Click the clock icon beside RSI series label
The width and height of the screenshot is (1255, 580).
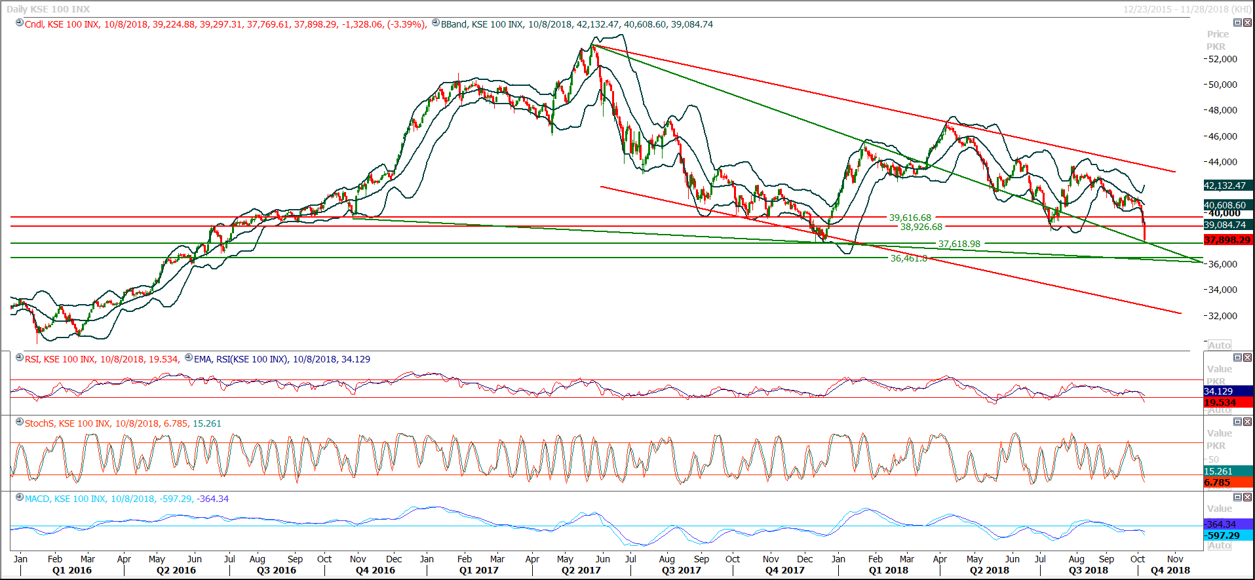[x=20, y=358]
